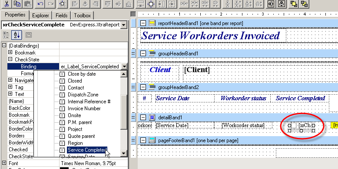Undo the last action
This screenshot has height=169, width=338.
coord(40,3)
